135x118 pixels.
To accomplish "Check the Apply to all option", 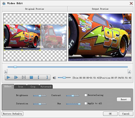I will point(86,103).
